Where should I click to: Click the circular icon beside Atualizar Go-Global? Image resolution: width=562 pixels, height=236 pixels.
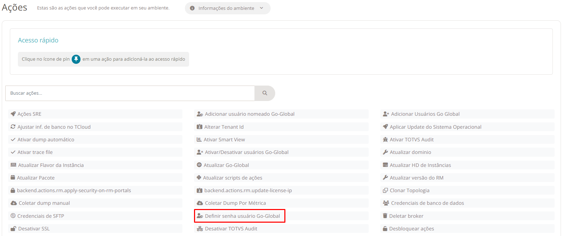[x=199, y=165]
